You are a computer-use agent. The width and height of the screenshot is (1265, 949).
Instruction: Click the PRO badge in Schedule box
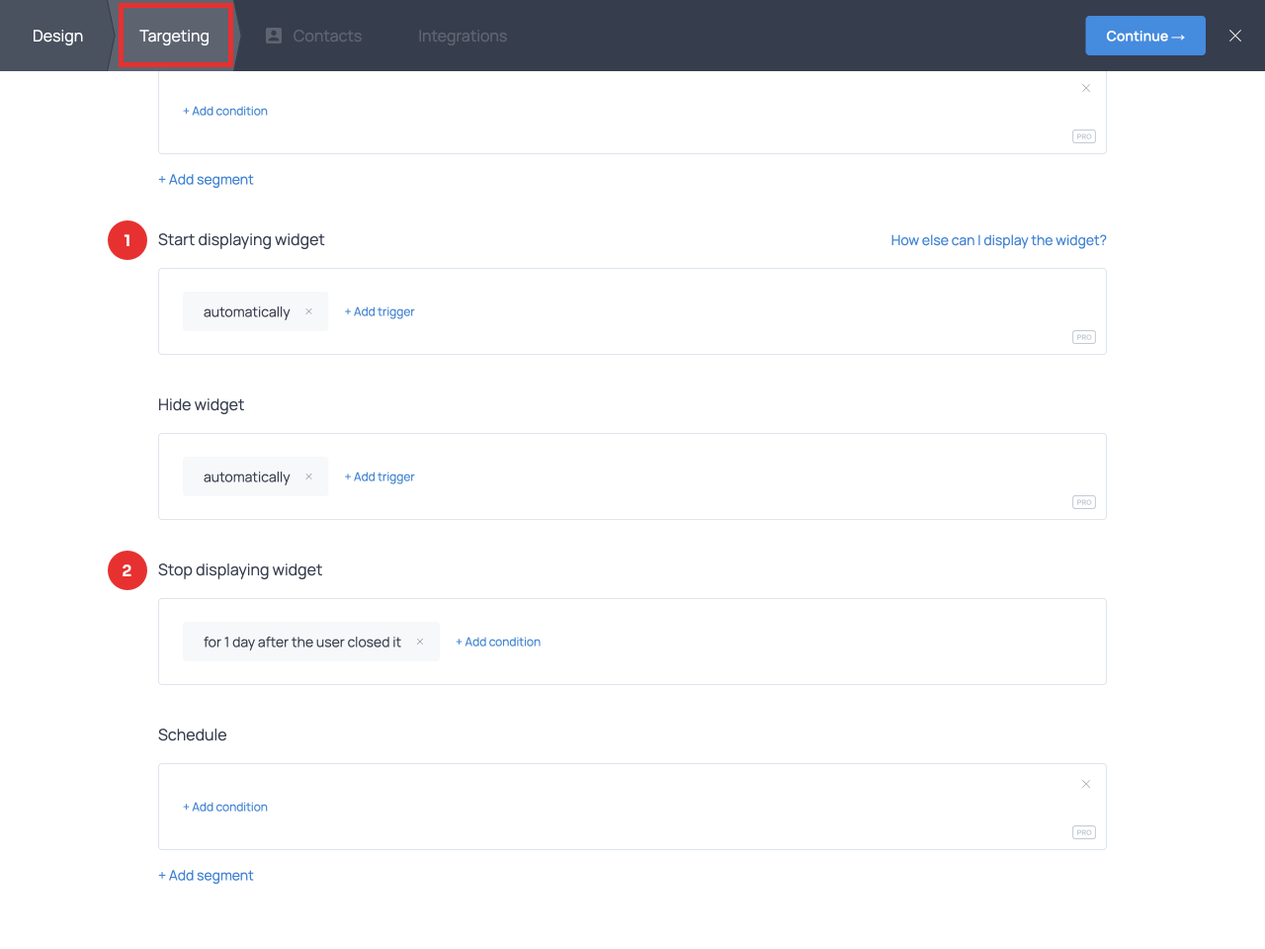coord(1083,832)
